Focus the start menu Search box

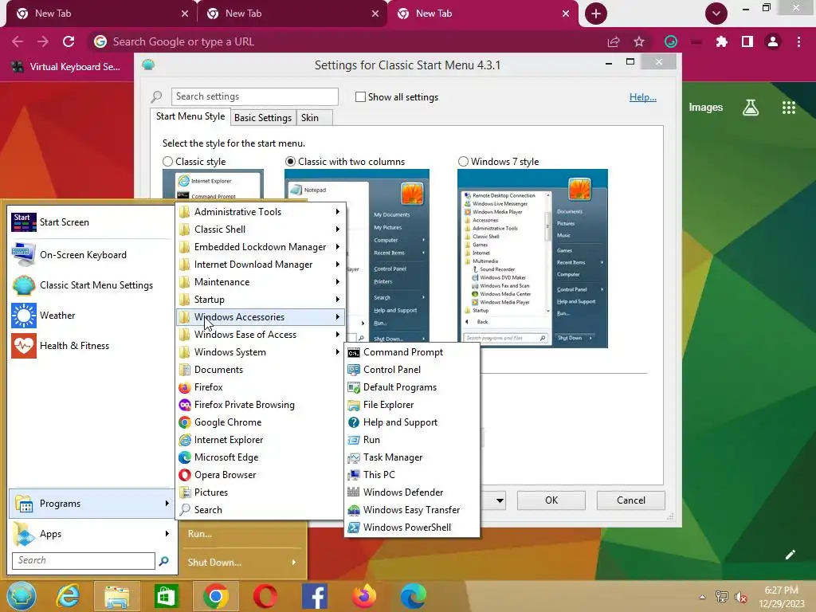[x=83, y=560]
